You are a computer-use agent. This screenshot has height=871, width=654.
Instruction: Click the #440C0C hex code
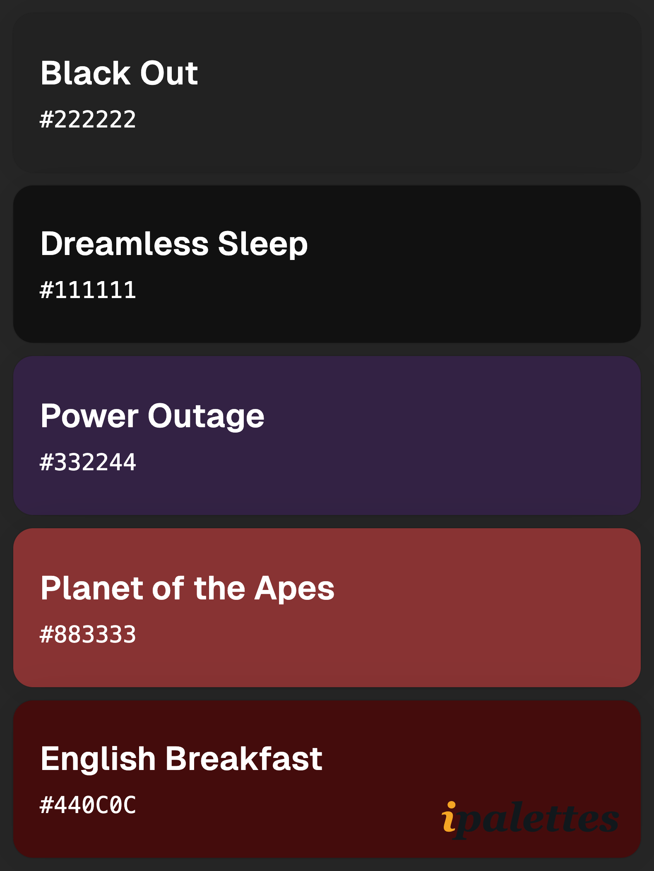(x=88, y=805)
